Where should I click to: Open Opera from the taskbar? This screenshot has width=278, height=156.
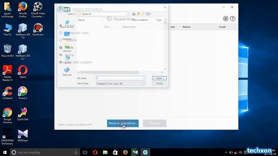click(95, 152)
